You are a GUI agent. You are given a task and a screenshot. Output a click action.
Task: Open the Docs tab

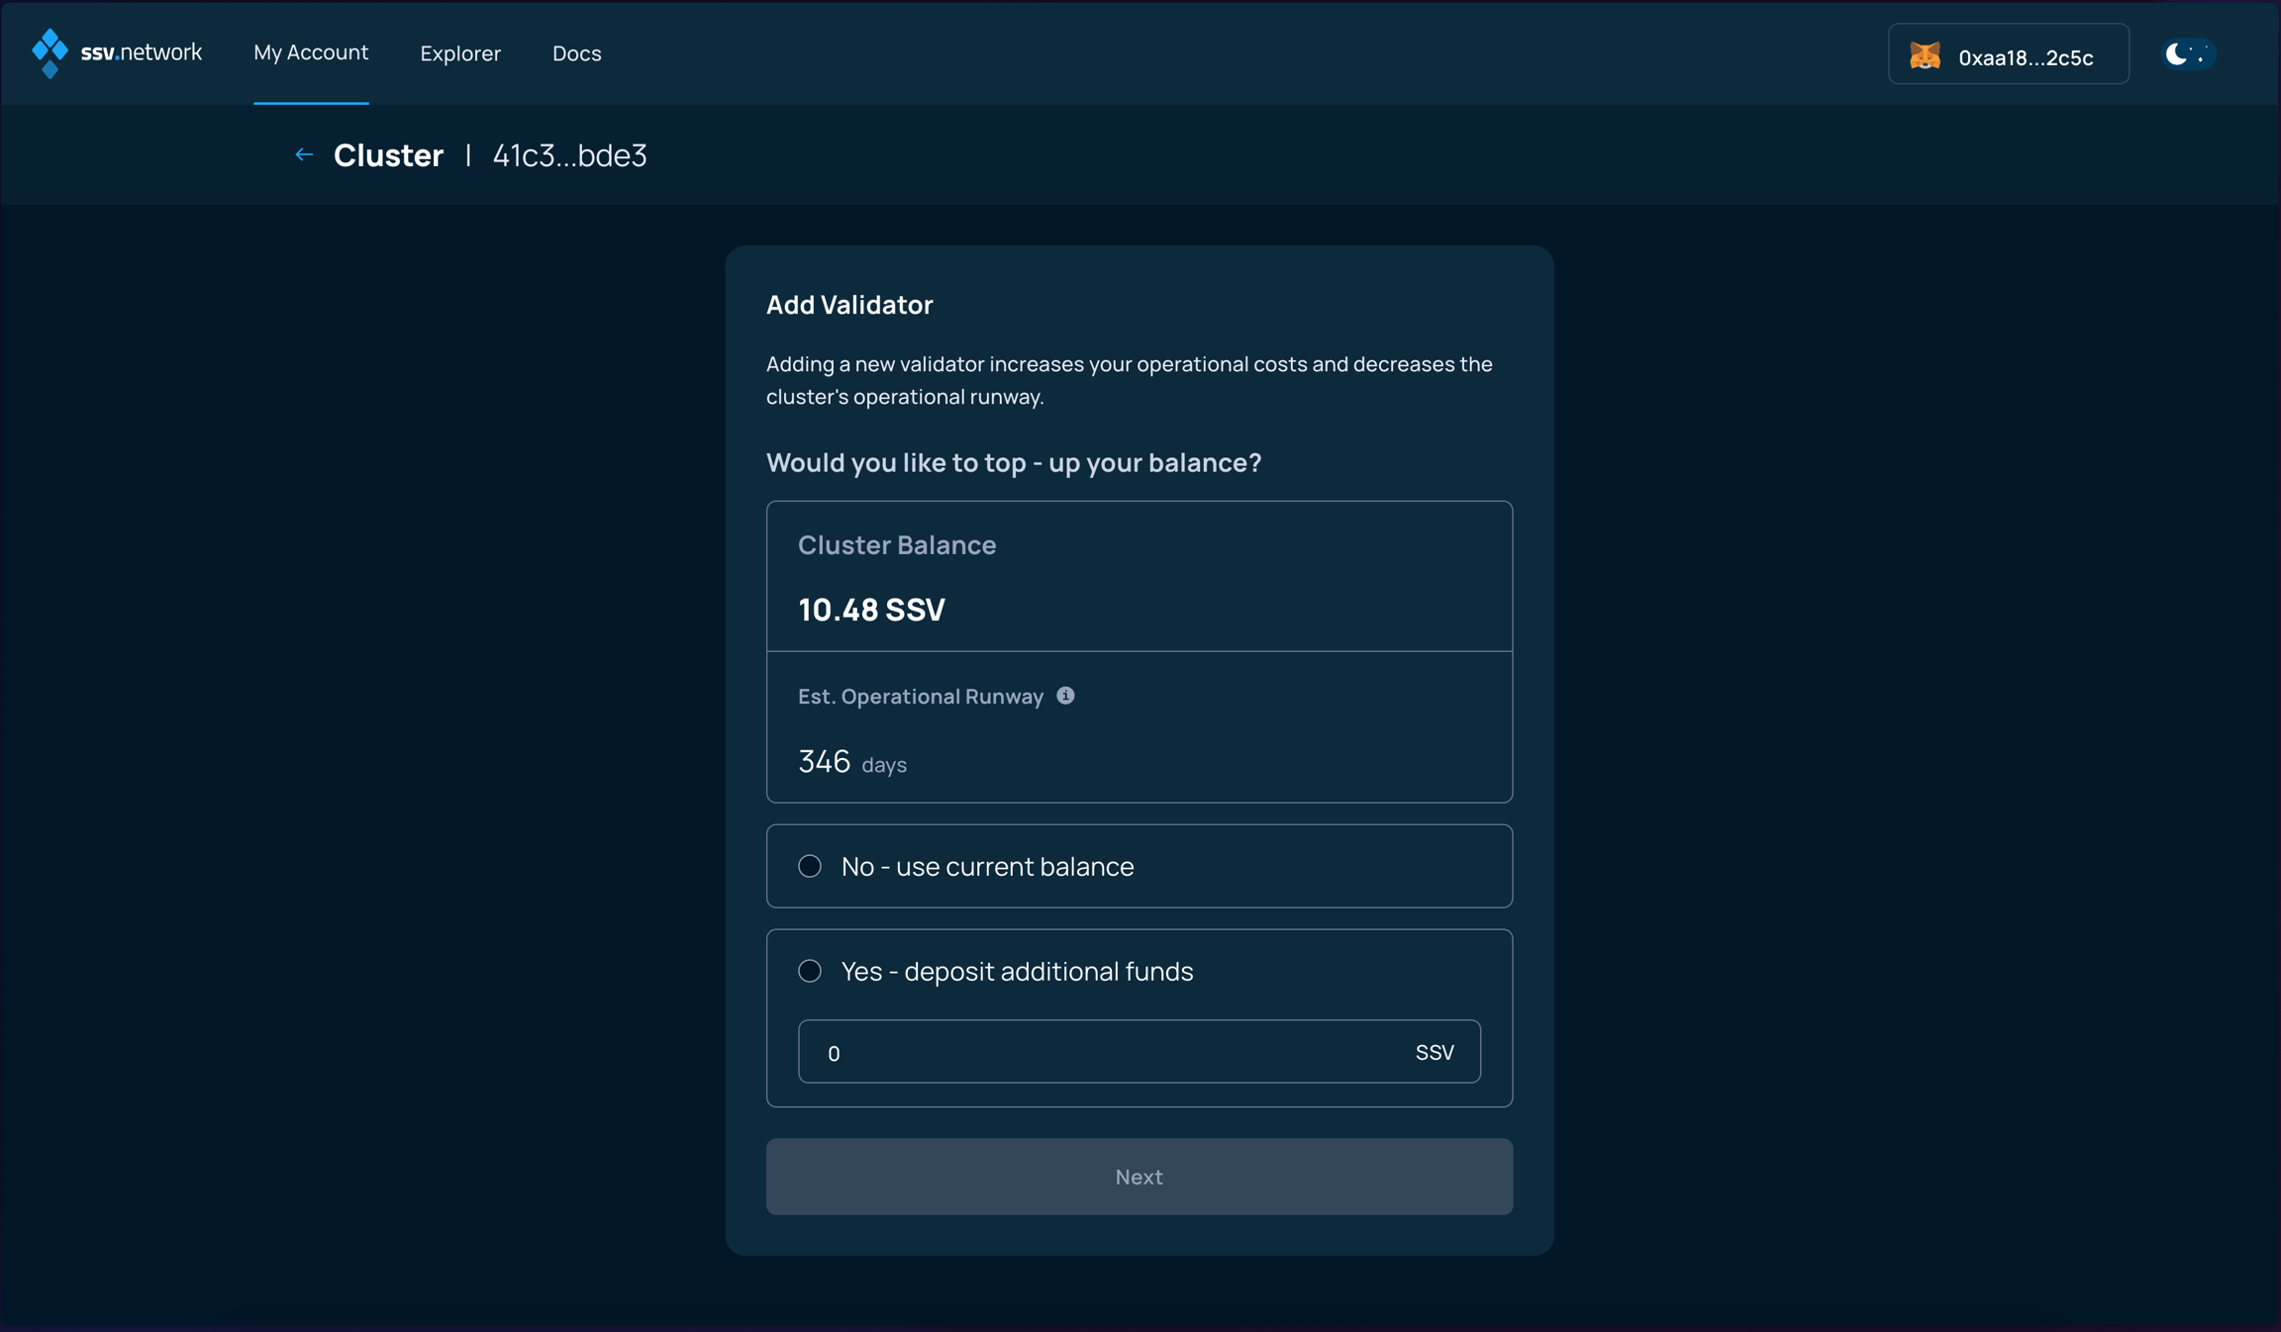coord(577,53)
